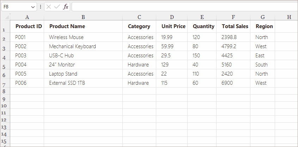Select the Laptop Stand cell
The width and height of the screenshot is (298, 147).
[x=83, y=73]
